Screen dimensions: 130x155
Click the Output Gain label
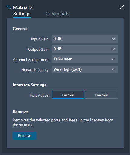38,50
